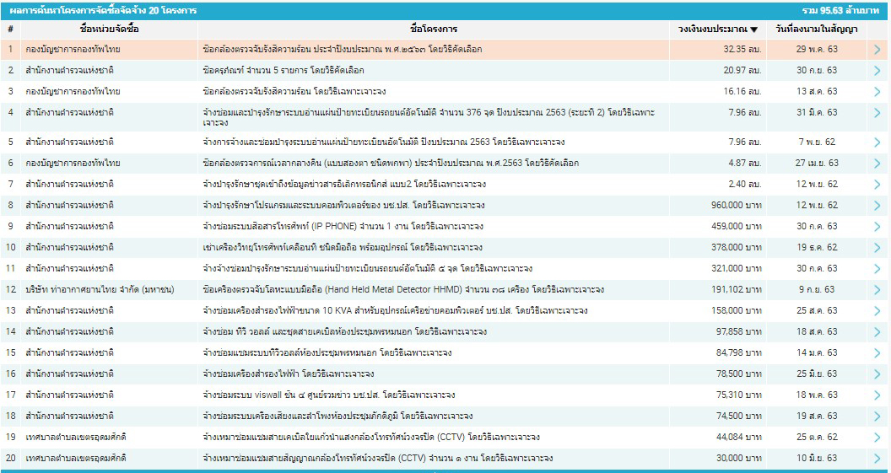Expand row 4 using its right chevron
The height and width of the screenshot is (473, 891).
coord(877,116)
